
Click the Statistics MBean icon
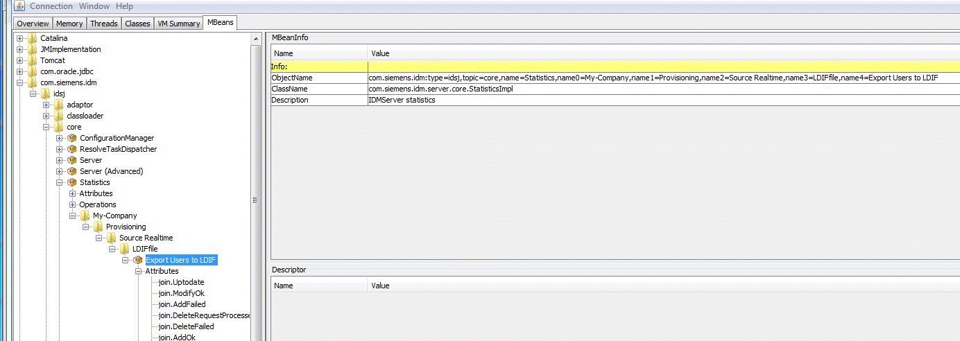coord(72,182)
